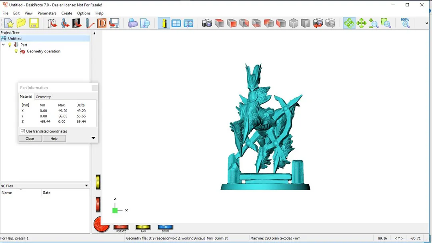
Task: Select the Part item in Project Tree
Action: pyautogui.click(x=24, y=45)
